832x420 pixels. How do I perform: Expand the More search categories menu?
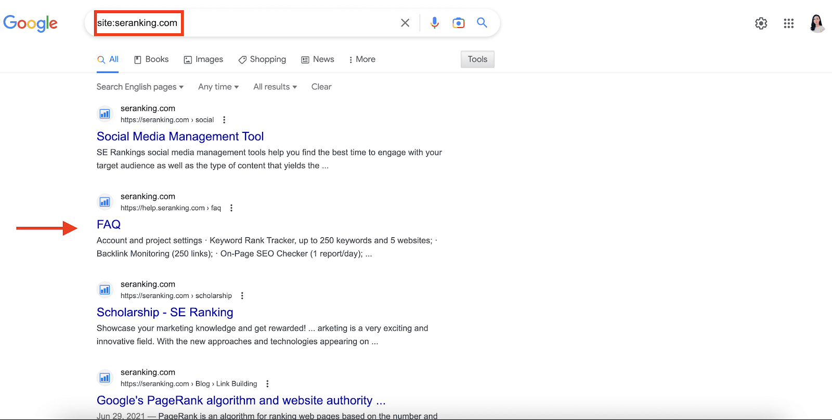pyautogui.click(x=362, y=60)
